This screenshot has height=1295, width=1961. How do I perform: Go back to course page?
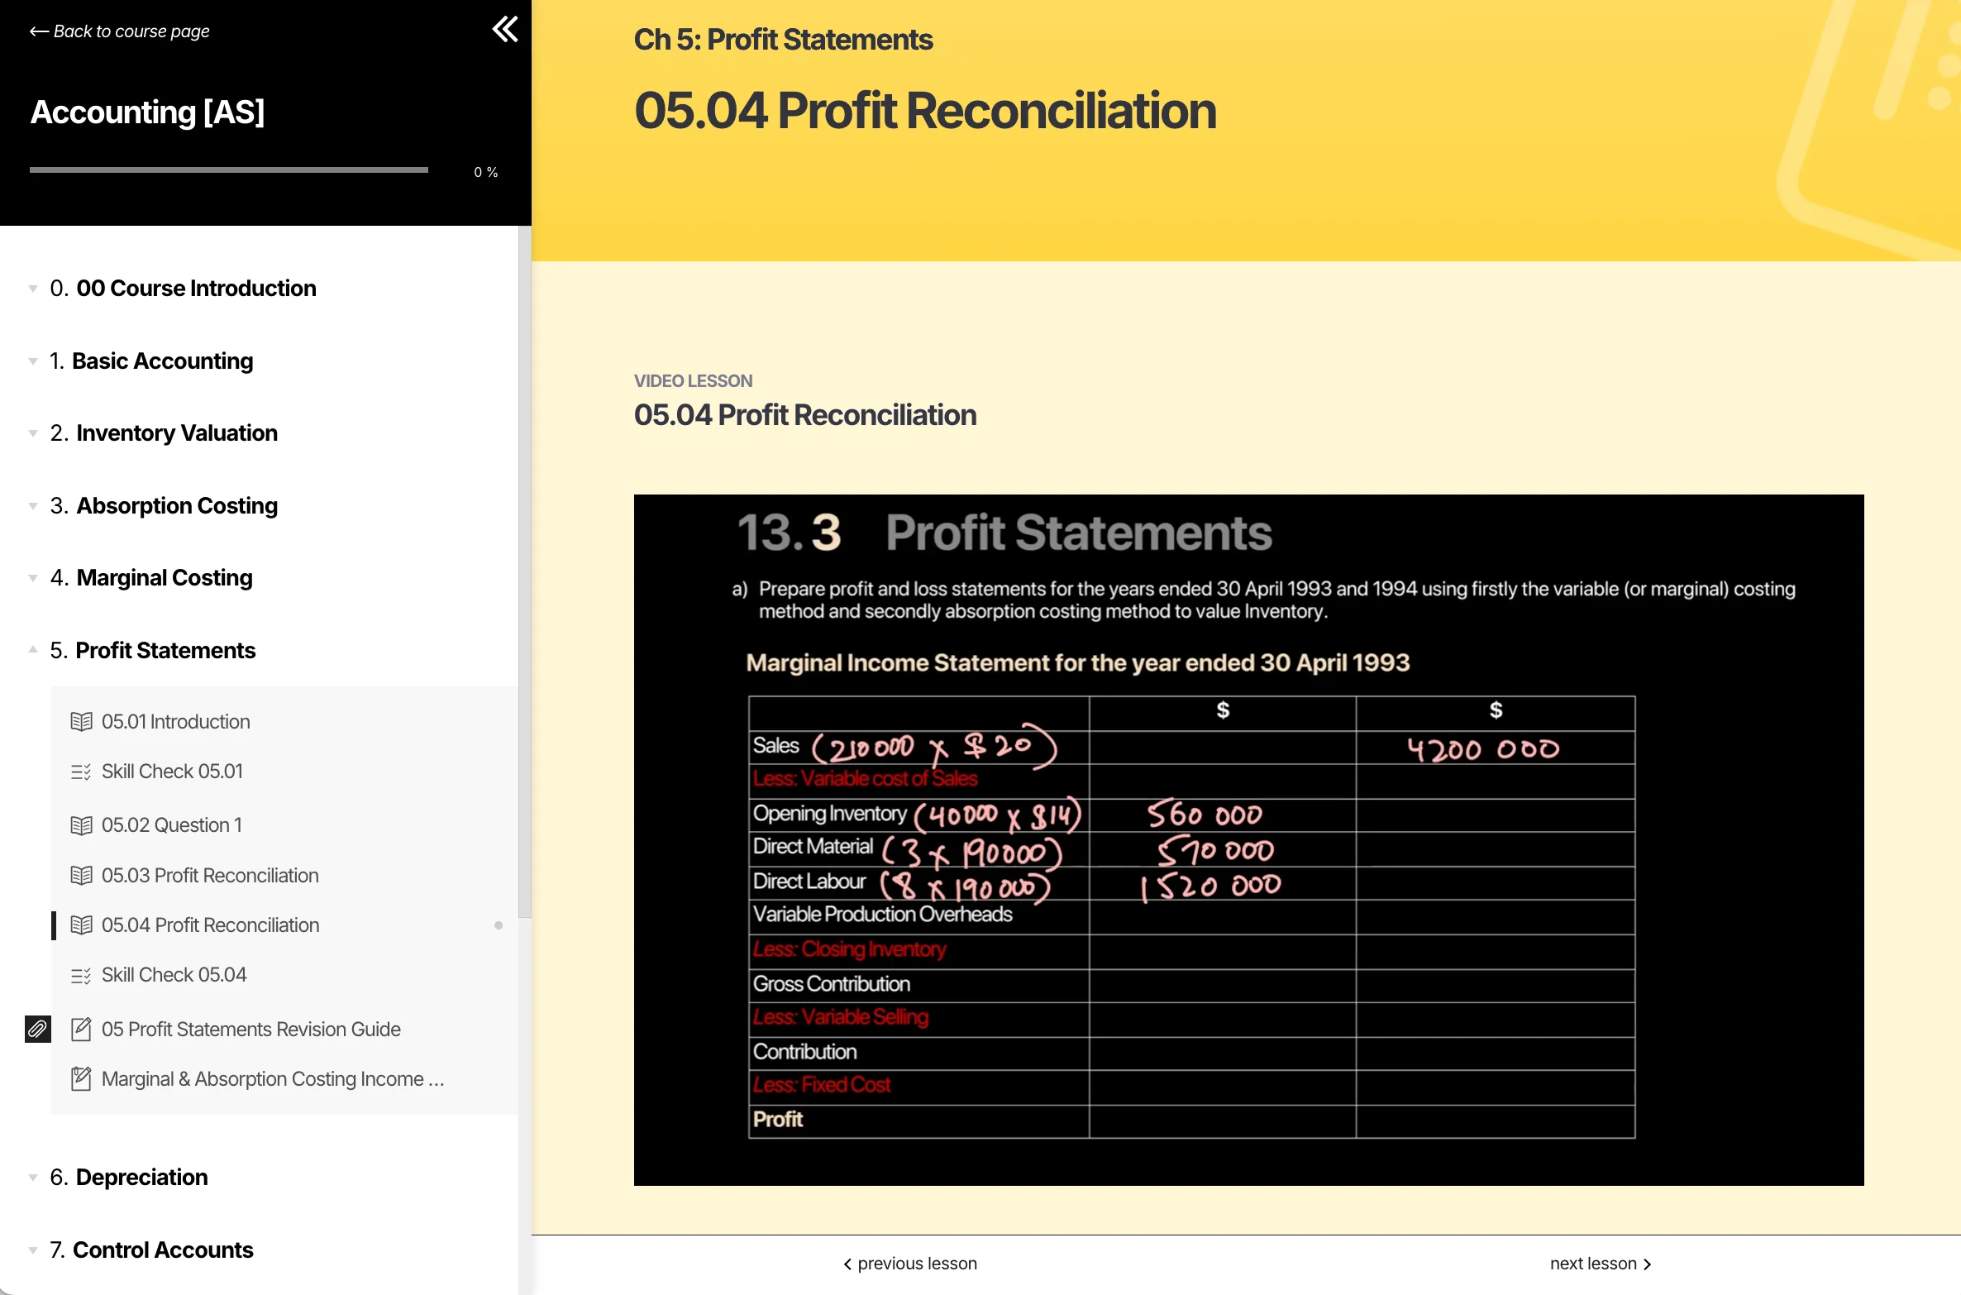(x=120, y=31)
